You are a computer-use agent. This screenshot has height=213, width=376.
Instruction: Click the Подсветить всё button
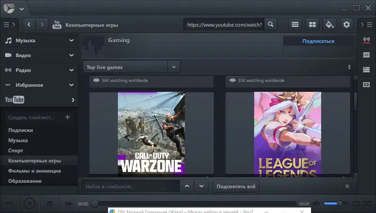click(236, 186)
